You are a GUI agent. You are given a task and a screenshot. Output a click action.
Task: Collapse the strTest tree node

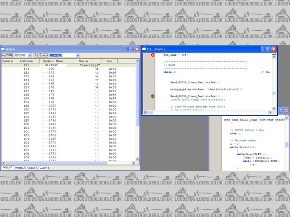coord(42,65)
